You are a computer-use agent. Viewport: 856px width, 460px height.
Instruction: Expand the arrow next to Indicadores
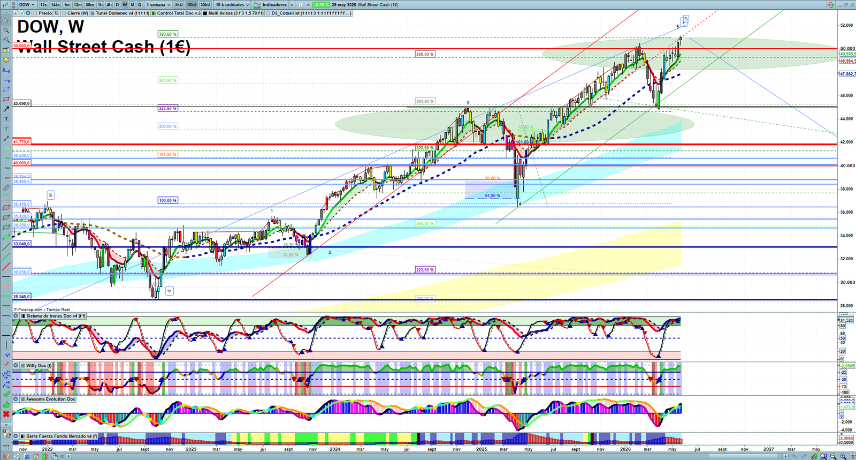292,4
